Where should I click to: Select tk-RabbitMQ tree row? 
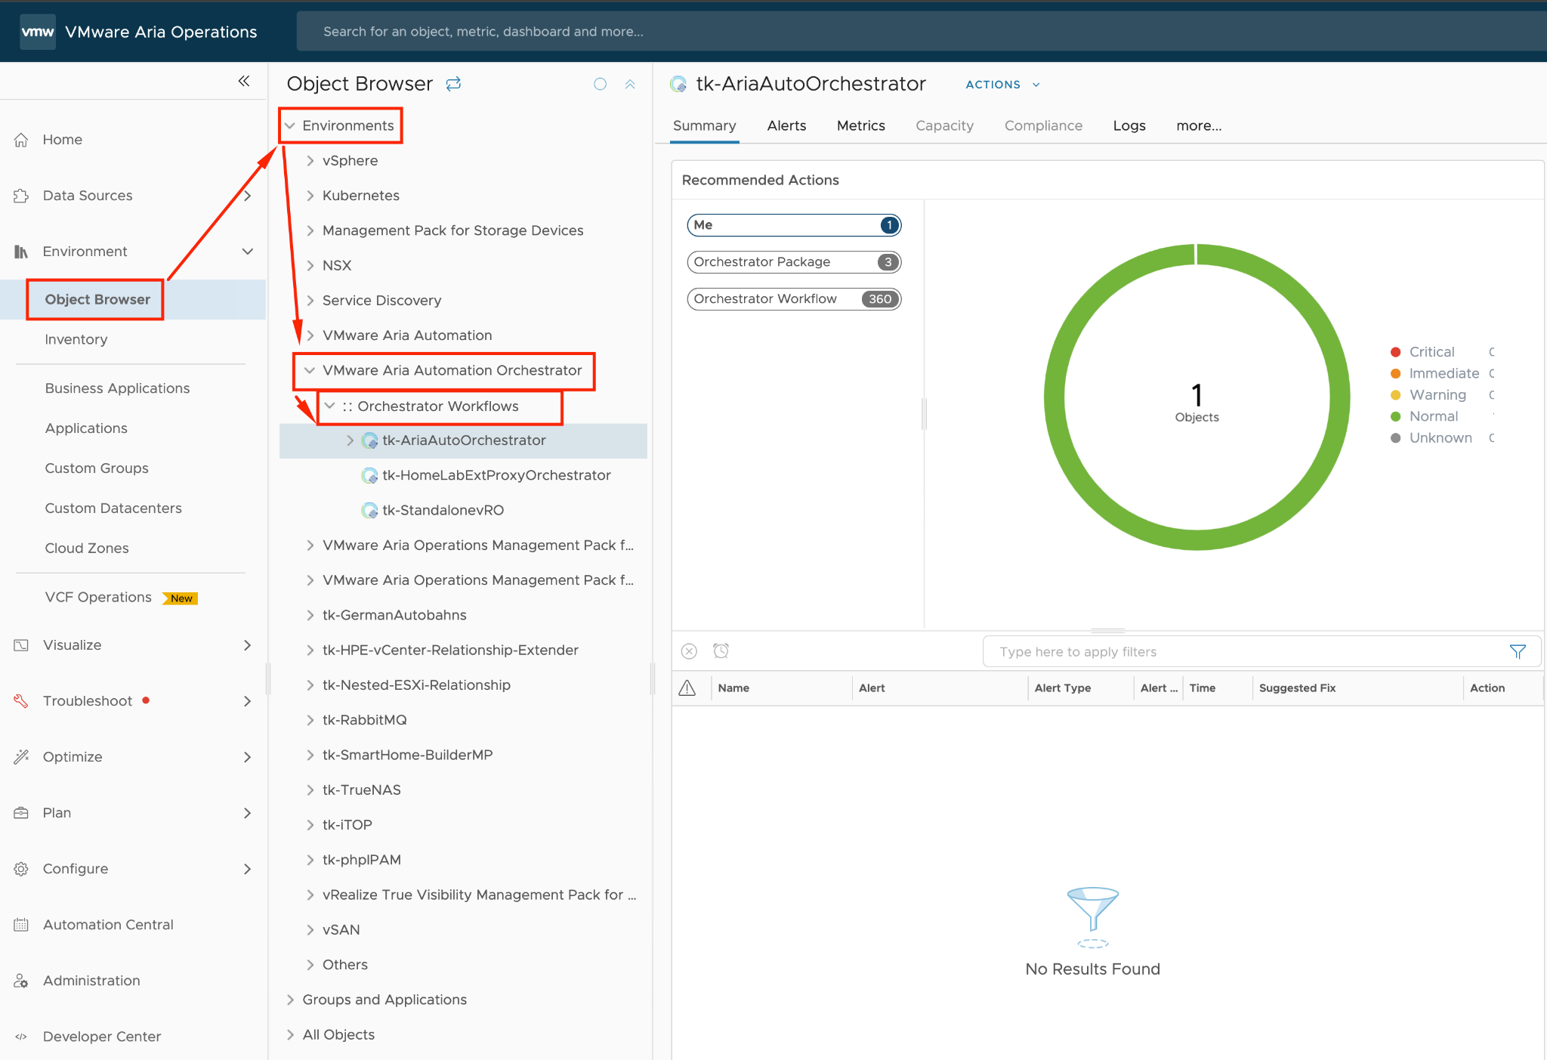(365, 720)
